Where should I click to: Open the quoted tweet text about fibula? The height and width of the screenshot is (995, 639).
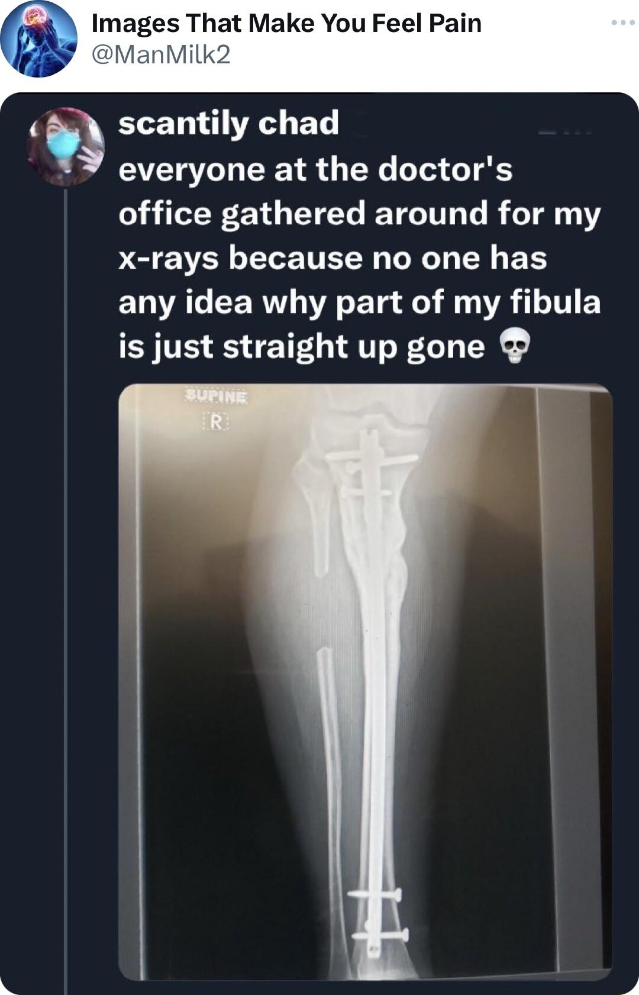(x=360, y=259)
